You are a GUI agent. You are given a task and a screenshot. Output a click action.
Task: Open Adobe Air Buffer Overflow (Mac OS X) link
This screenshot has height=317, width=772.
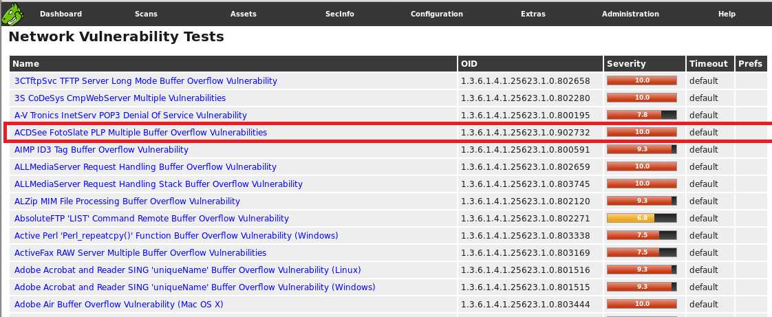point(118,305)
